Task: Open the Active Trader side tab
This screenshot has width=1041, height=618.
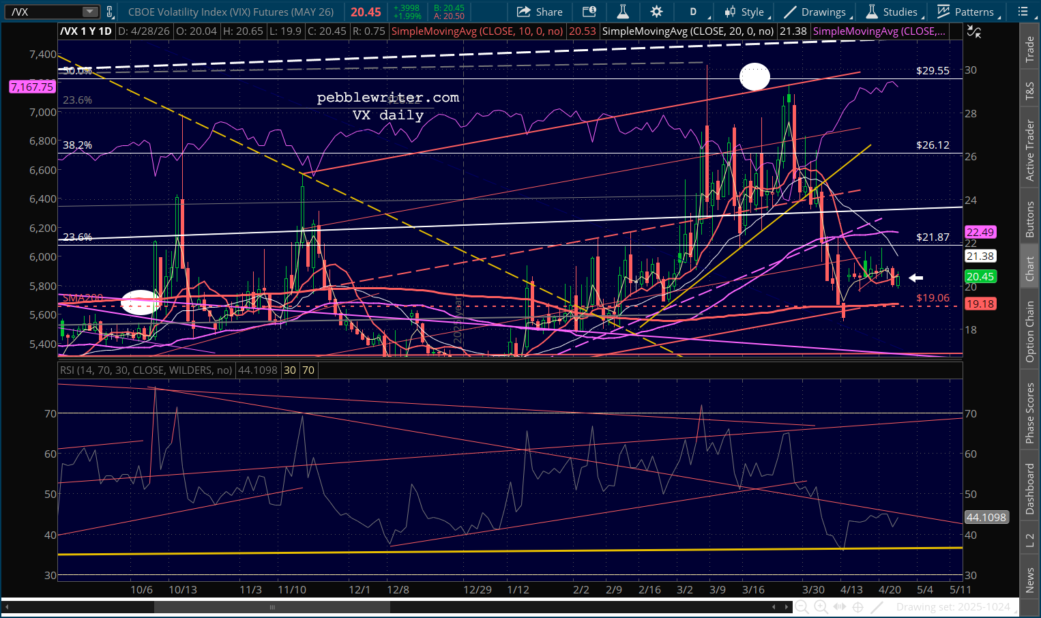Action: point(1029,151)
